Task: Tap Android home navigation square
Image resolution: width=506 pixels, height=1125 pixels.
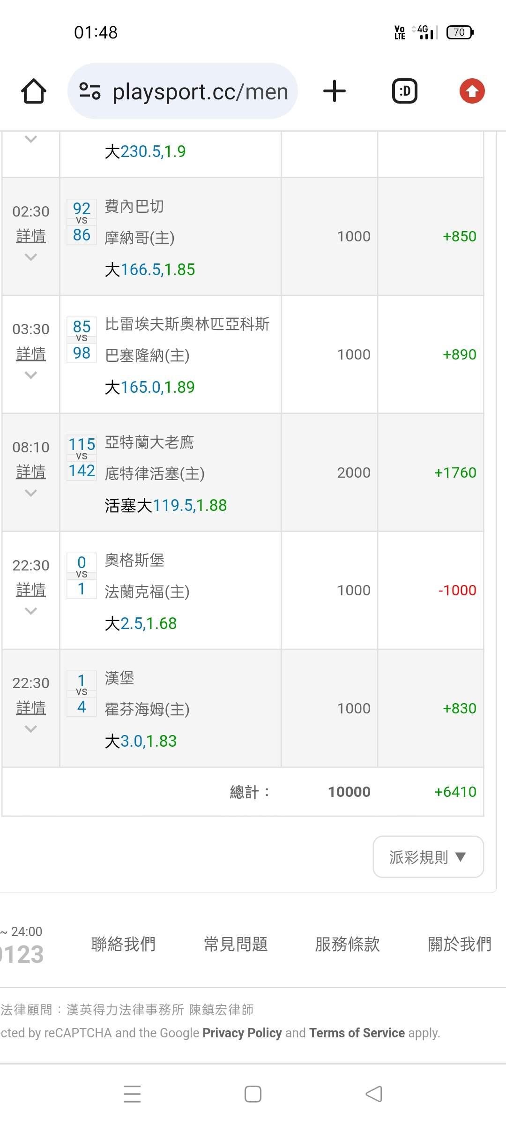Action: (253, 1094)
